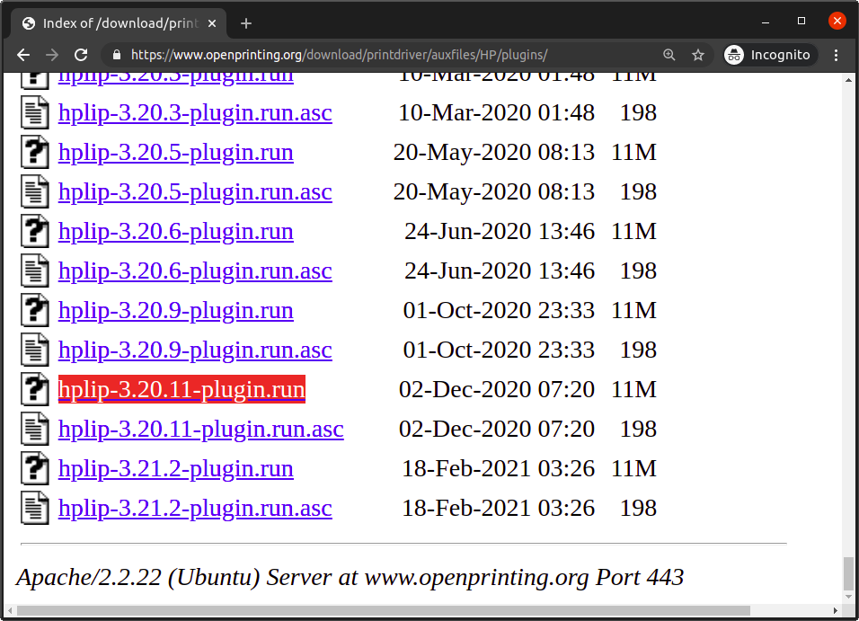
Task: Click the date 24-Jun-2020 13:46 of hplip-3.20.6-plugin.run
Action: (500, 231)
